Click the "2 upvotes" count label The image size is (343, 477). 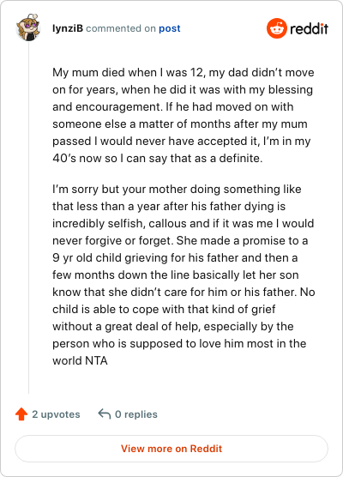click(x=56, y=414)
